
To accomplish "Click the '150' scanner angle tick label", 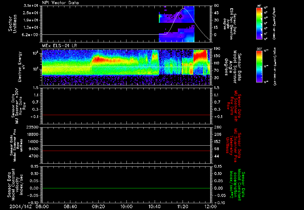I will point(218,56).
